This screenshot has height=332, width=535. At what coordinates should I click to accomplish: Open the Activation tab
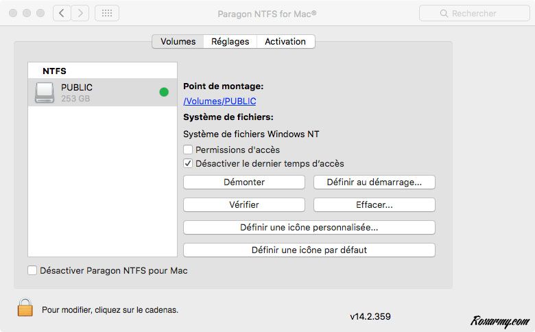(x=285, y=42)
